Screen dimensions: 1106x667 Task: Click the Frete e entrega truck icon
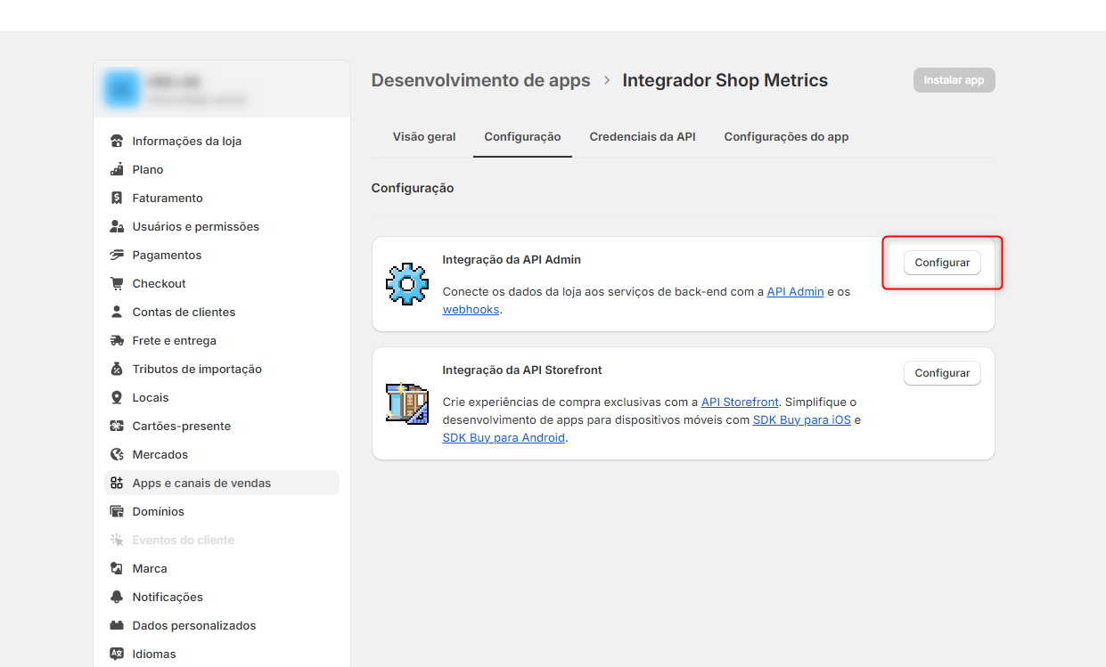pyautogui.click(x=117, y=340)
